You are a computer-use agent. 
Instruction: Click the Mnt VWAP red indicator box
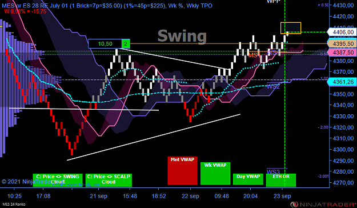pos(182,170)
